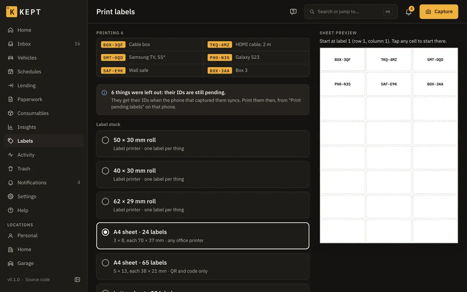
Task: Open the feedback chat icon
Action: (293, 11)
